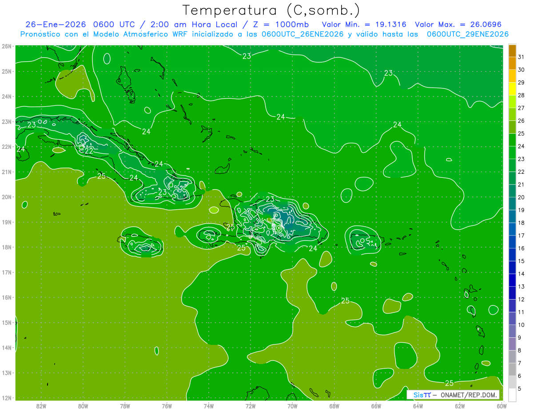
Task: Click the latitude label 12N
Action: tap(7, 398)
